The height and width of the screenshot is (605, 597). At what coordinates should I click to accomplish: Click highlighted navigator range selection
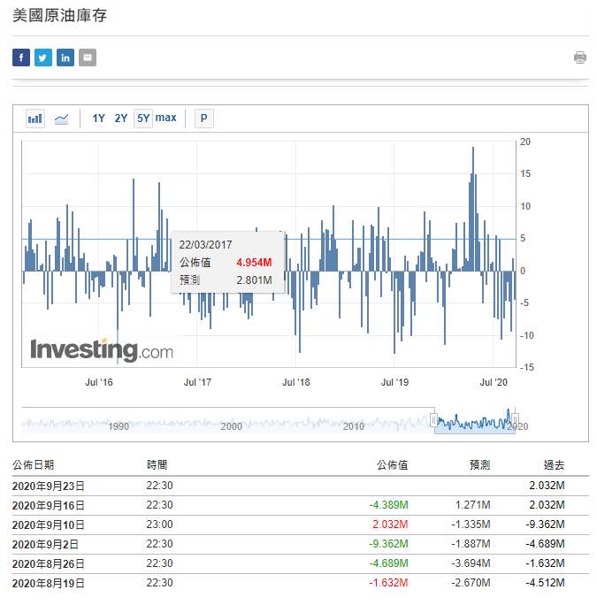[x=475, y=421]
